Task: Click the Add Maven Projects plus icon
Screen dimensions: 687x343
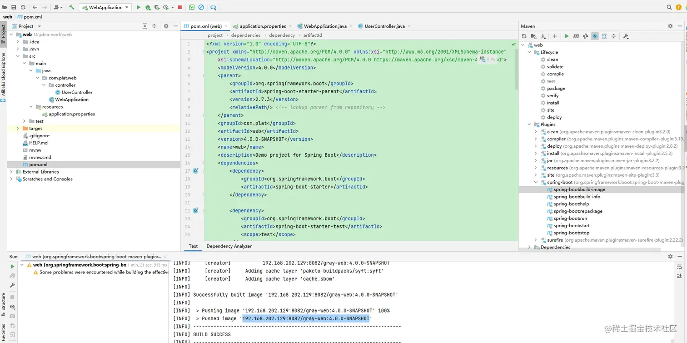Action: 555,36
